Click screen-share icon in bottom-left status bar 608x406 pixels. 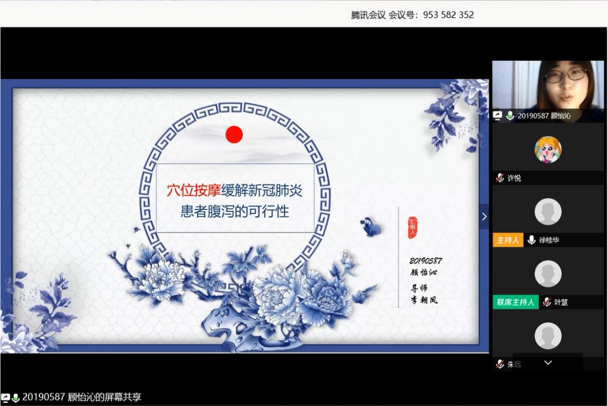point(5,398)
